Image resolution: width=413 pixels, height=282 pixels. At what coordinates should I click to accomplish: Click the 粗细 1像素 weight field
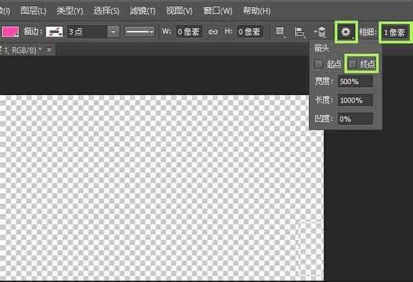(395, 32)
